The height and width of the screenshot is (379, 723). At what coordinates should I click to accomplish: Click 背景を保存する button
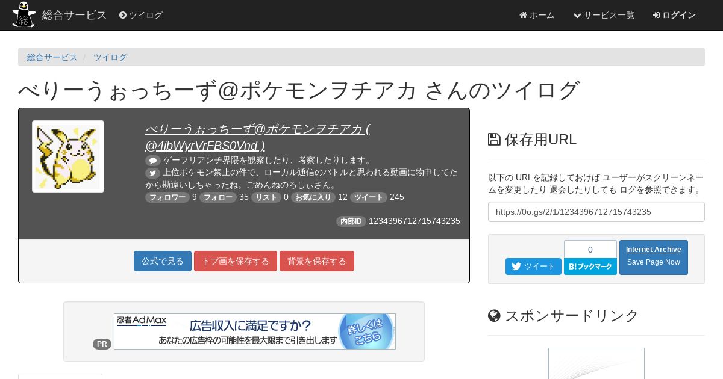click(317, 261)
